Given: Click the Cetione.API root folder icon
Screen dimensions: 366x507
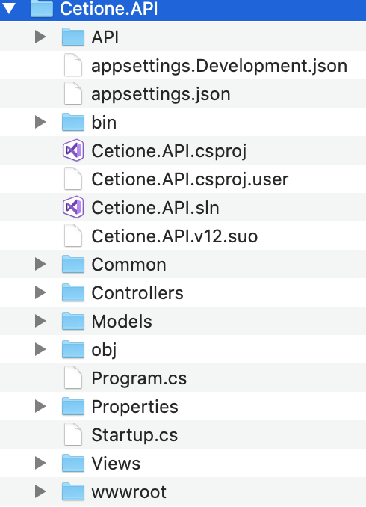Looking at the screenshot, I should (42, 8).
